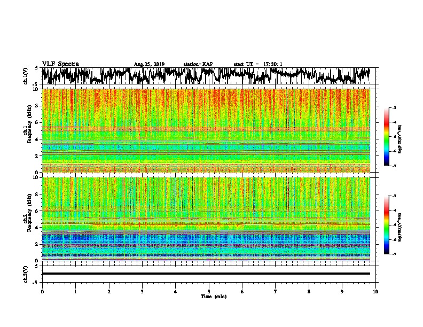Select the date text "Aug.25, 2019"
The width and height of the screenshot is (423, 327).
(x=149, y=64)
